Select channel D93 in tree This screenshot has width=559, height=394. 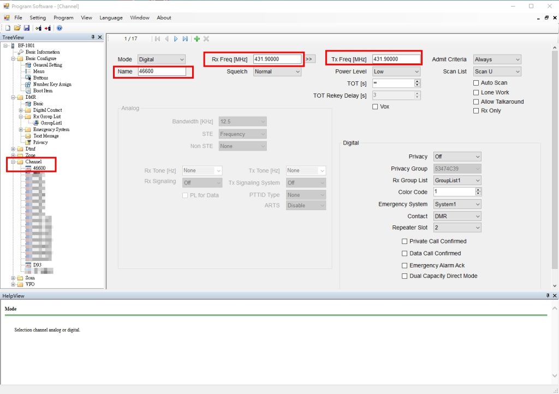pos(37,265)
